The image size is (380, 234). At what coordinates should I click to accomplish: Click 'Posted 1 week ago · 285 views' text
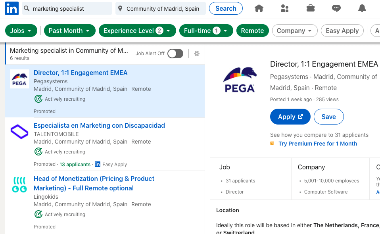point(304,100)
